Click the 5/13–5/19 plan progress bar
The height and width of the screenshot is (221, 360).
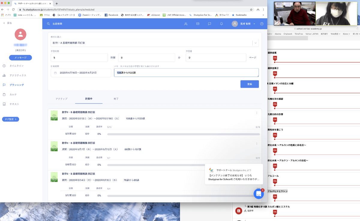click(x=183, y=134)
